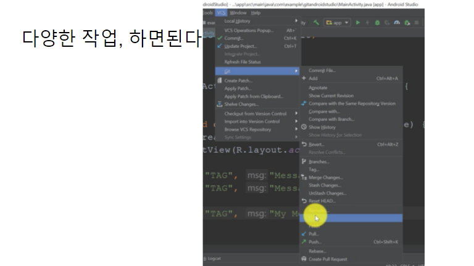Select Shelve Changes... entry
The width and height of the screenshot is (474, 266).
tap(257, 104)
